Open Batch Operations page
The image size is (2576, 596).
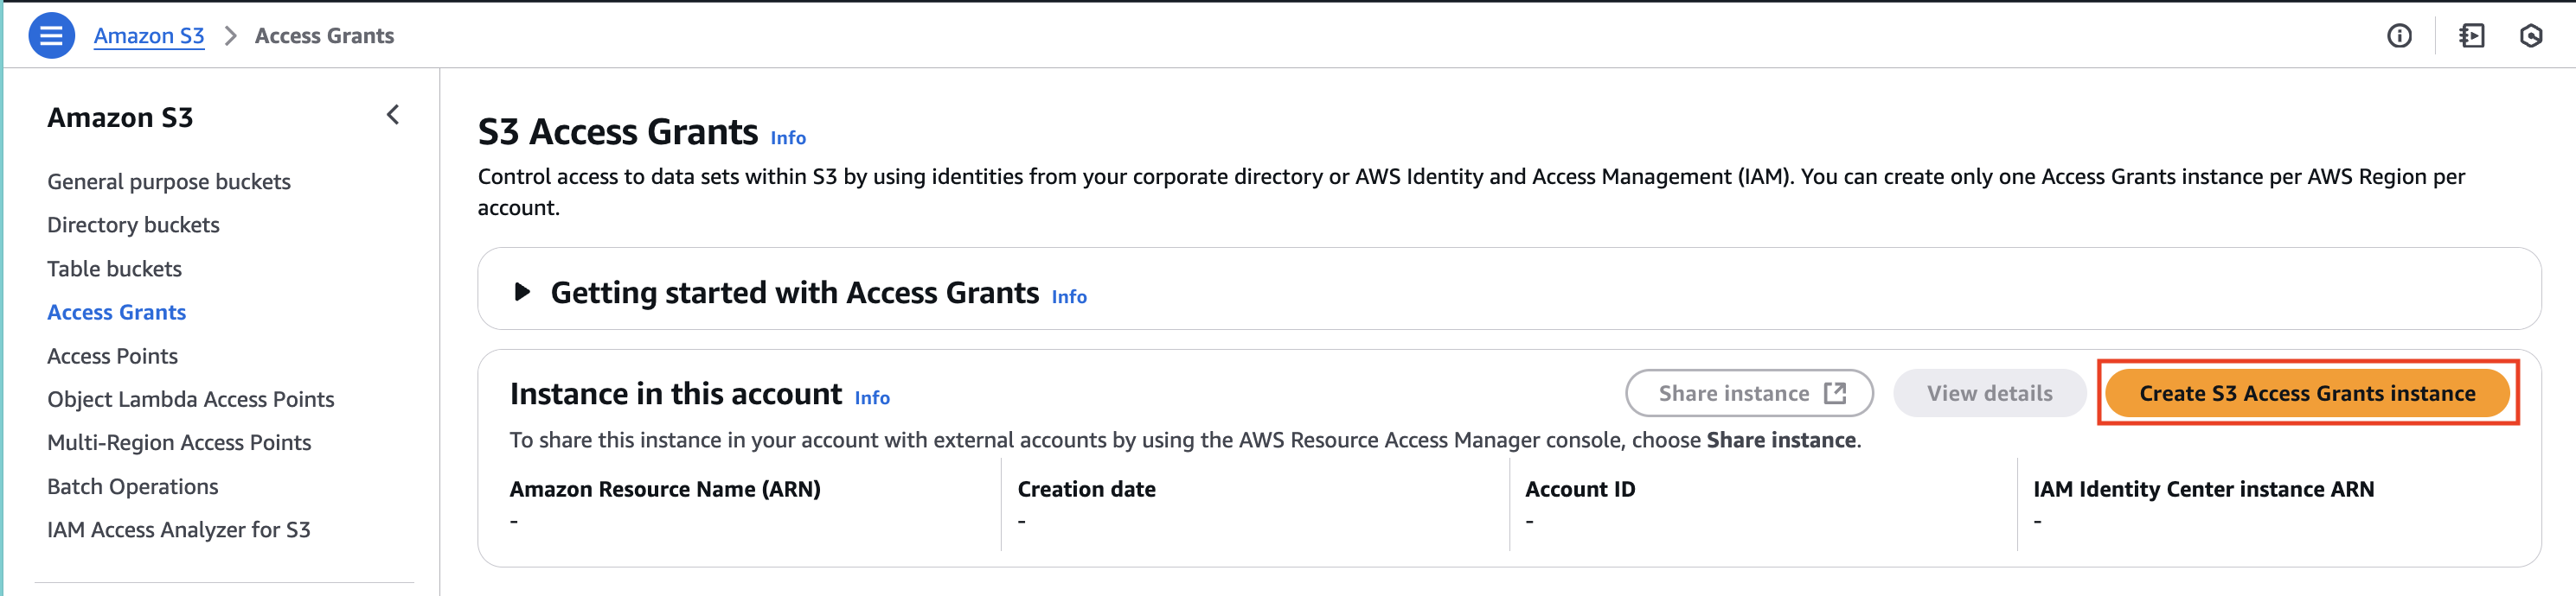(132, 486)
